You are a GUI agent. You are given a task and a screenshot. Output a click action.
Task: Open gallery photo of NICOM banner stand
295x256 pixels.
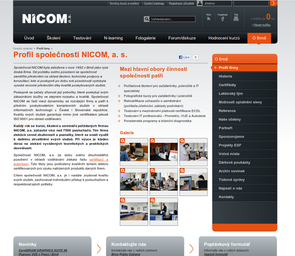coord(164,152)
